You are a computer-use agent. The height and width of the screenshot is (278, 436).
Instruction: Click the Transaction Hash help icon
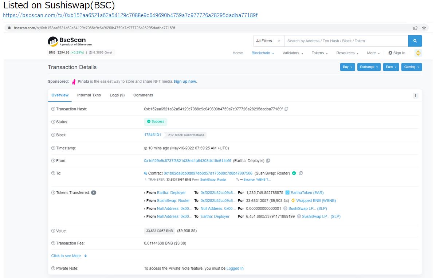pyautogui.click(x=53, y=109)
